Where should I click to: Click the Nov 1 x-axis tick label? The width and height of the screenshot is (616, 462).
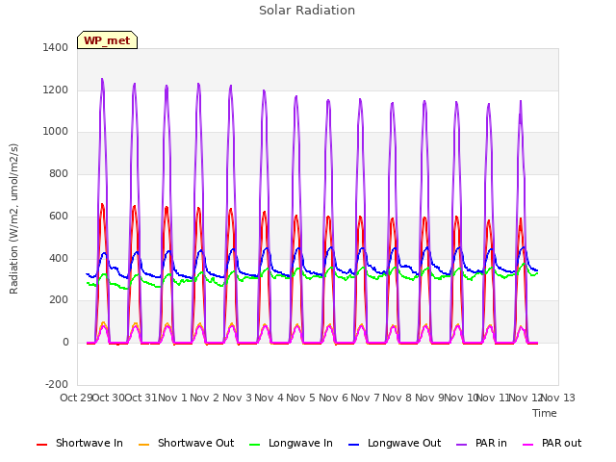[172, 398]
